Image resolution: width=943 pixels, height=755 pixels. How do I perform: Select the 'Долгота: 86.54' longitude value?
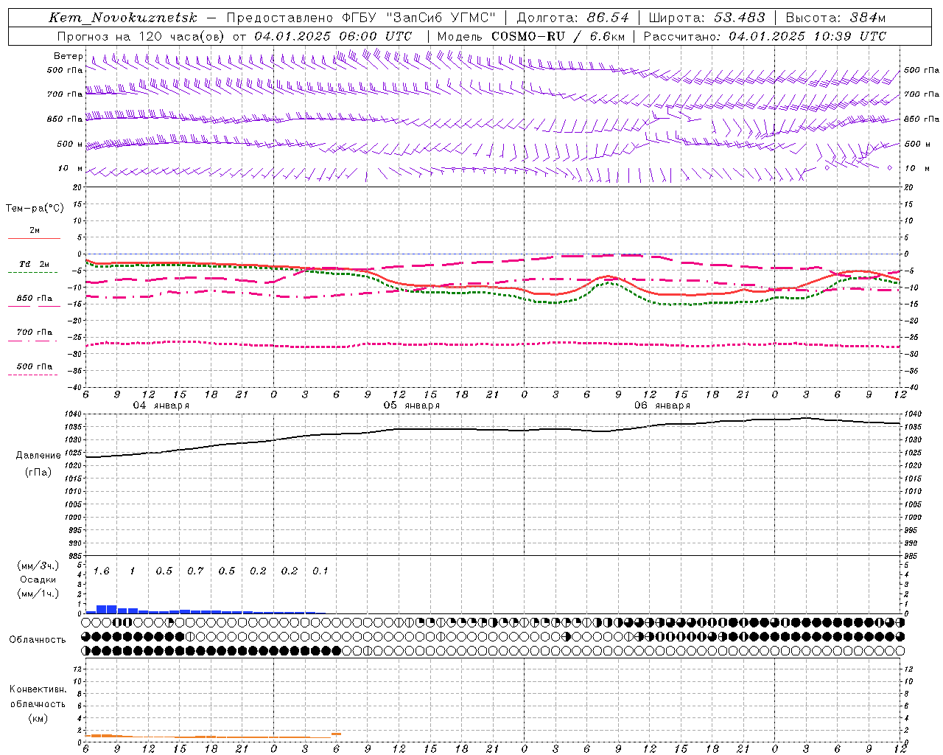click(572, 18)
